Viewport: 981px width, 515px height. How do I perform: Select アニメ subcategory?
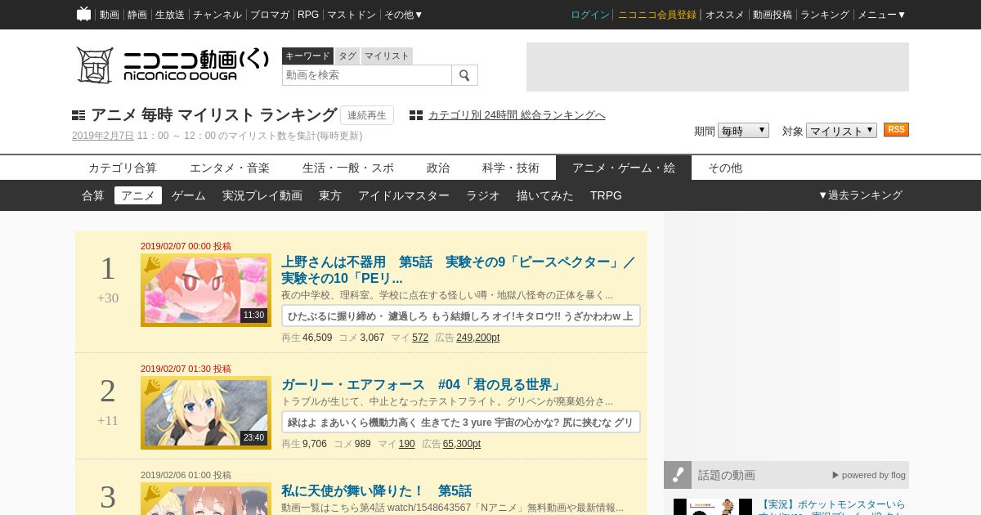point(138,195)
